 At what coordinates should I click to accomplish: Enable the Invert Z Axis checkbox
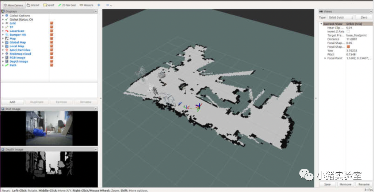(348, 32)
